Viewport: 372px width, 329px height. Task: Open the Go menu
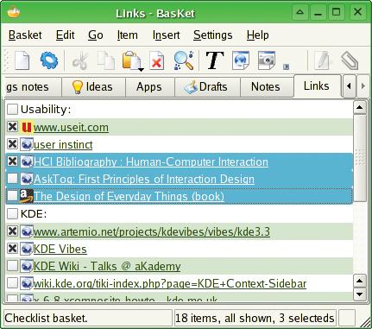coord(96,35)
